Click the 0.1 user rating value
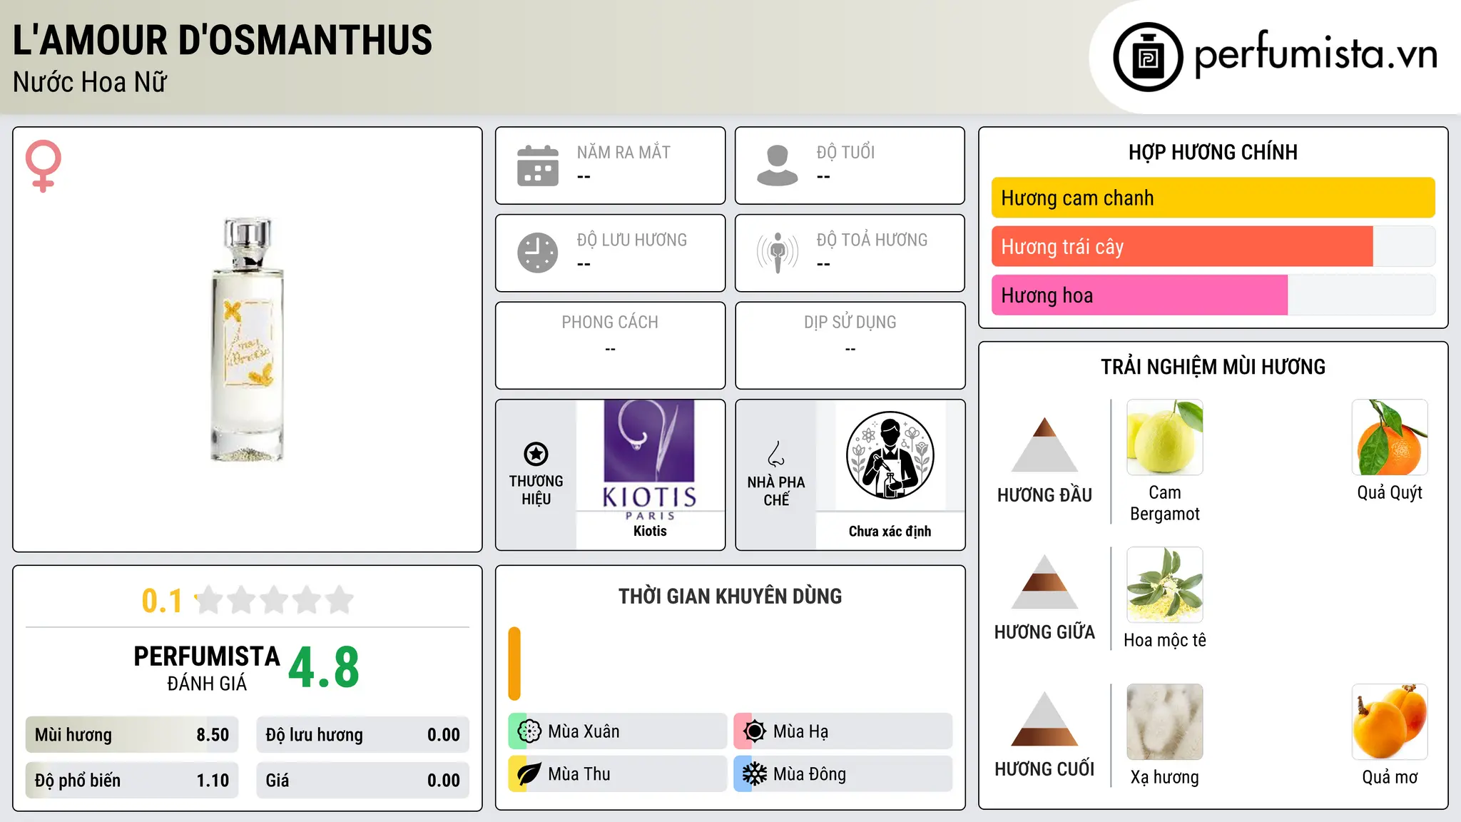1461x822 pixels. click(x=162, y=601)
